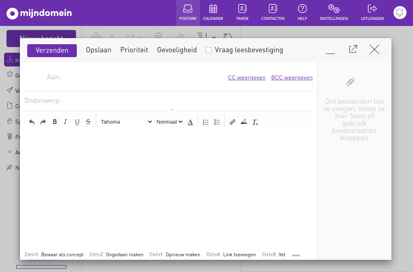Click the sent folder paper plane icon

pyautogui.click(x=10, y=90)
